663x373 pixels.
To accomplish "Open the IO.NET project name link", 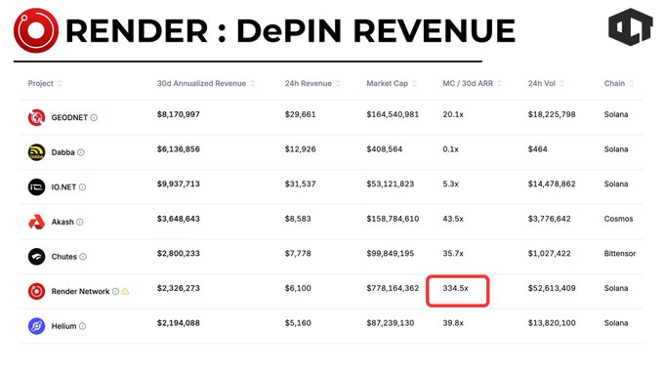I will 63,186.
